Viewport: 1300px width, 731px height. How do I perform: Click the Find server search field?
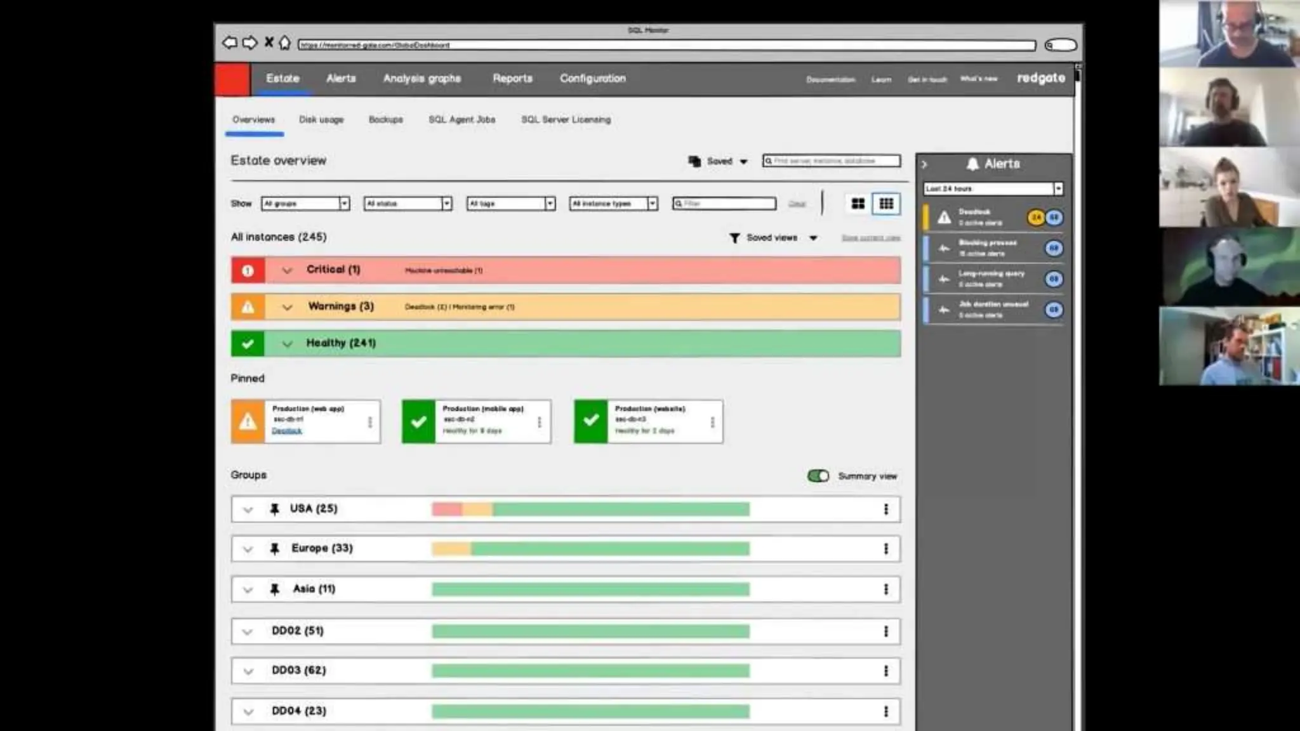coord(832,161)
